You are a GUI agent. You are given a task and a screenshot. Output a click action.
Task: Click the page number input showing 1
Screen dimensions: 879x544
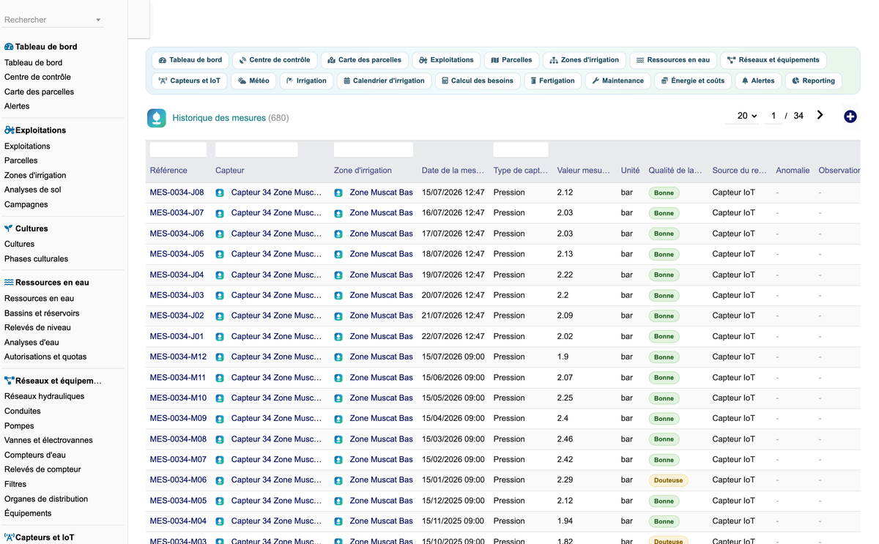pos(774,116)
